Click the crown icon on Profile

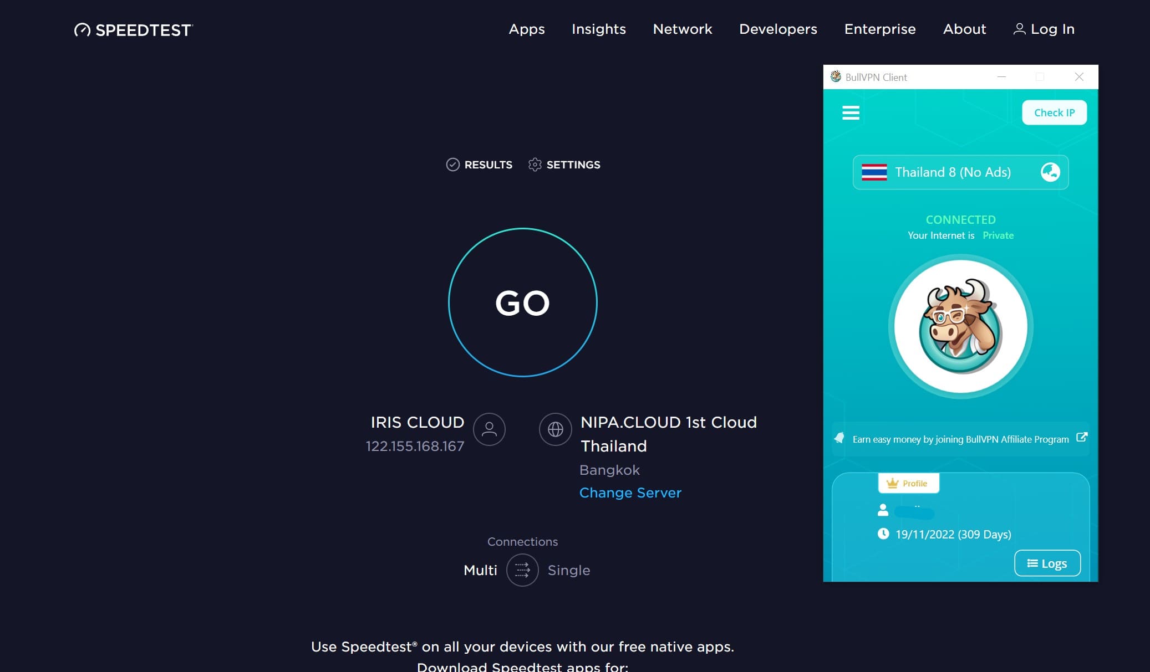coord(892,483)
